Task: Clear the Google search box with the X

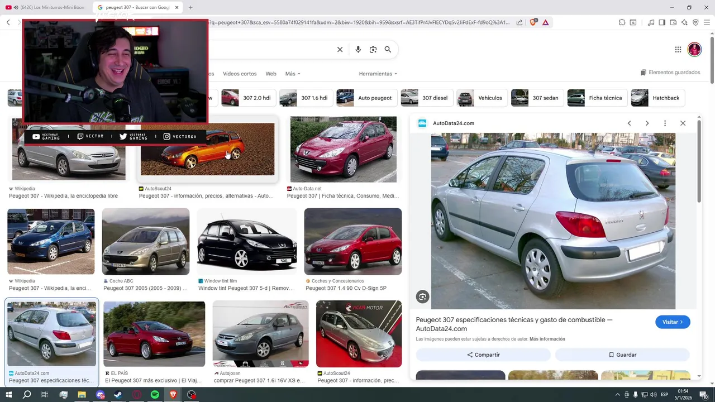Action: point(340,50)
